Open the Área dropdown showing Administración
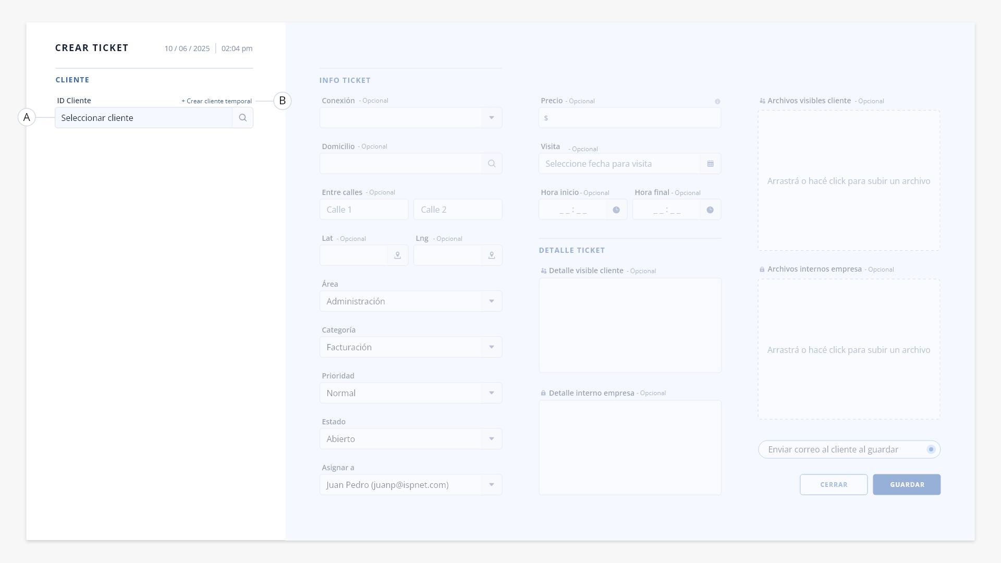The height and width of the screenshot is (563, 1001). click(x=411, y=301)
